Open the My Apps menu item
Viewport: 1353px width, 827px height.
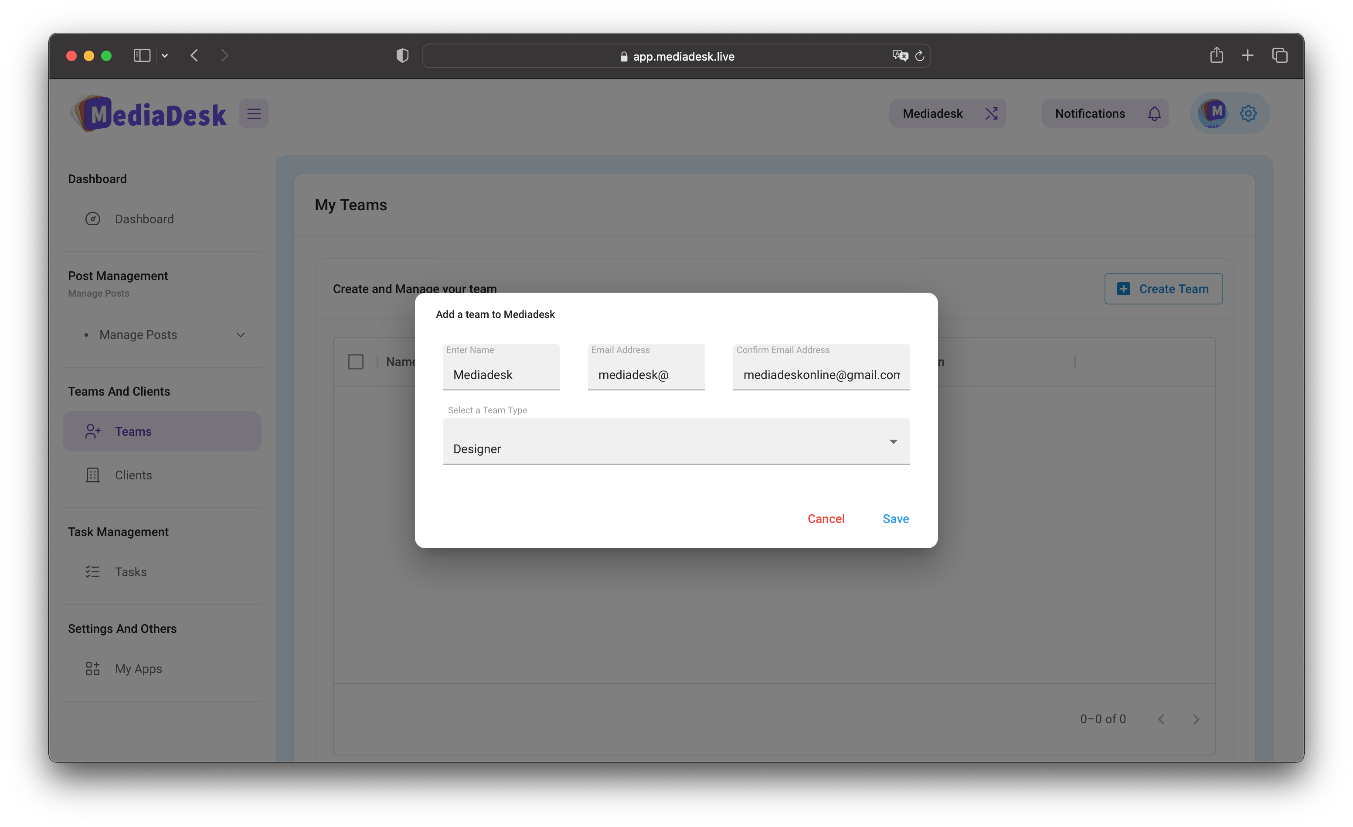point(162,668)
